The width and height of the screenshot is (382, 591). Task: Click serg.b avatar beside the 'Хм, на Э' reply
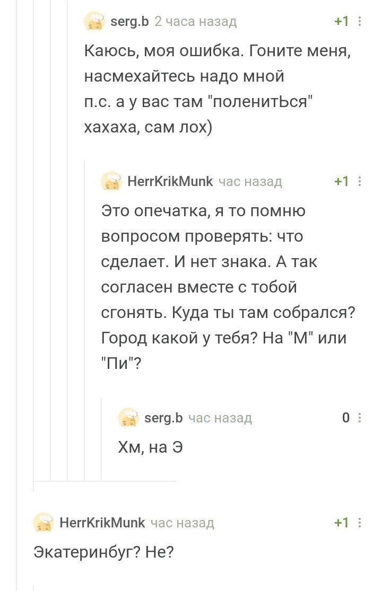[x=128, y=418]
